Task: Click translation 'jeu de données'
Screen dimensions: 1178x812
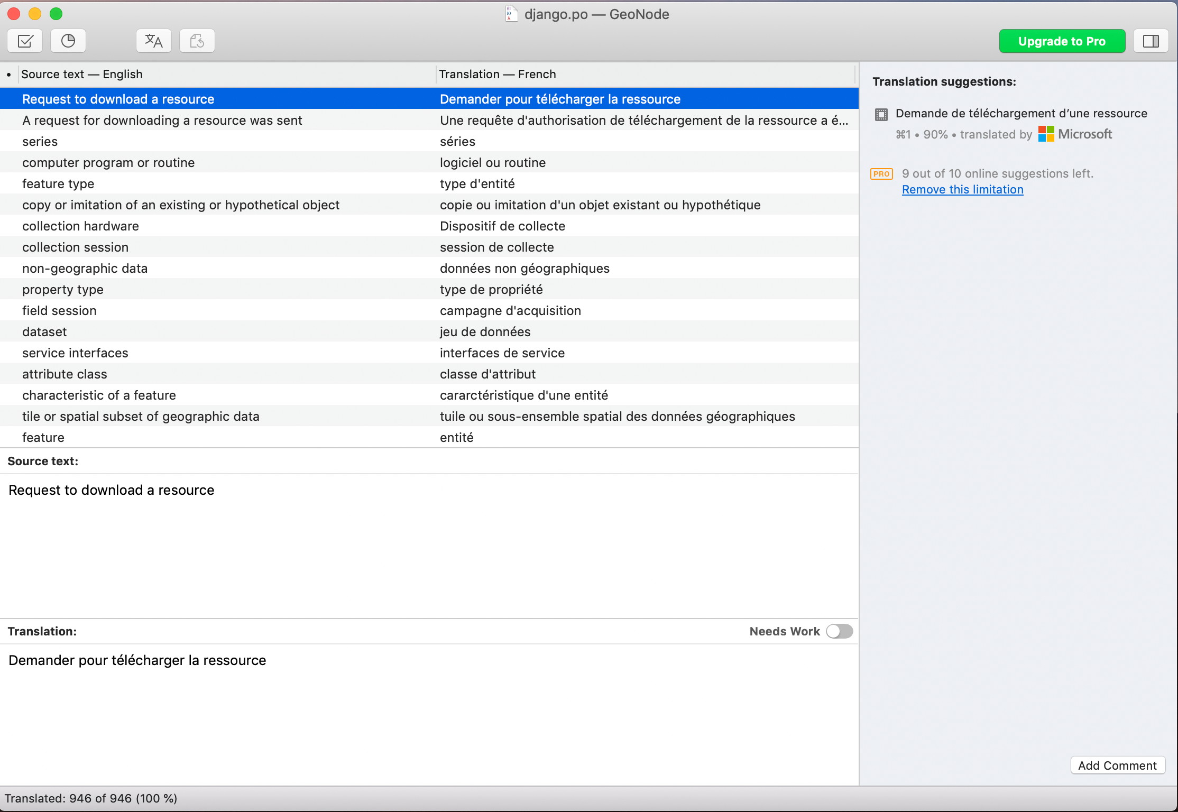Action: coord(485,331)
